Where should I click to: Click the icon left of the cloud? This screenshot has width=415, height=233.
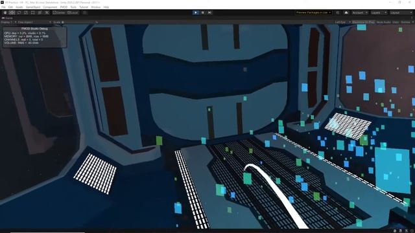[x=337, y=13]
